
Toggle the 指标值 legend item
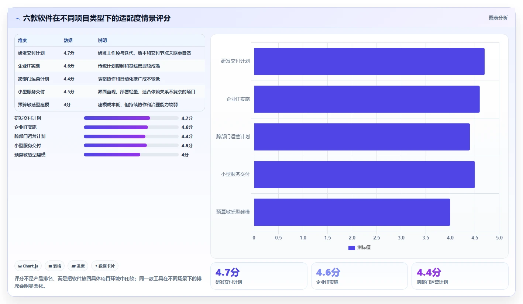tap(359, 248)
